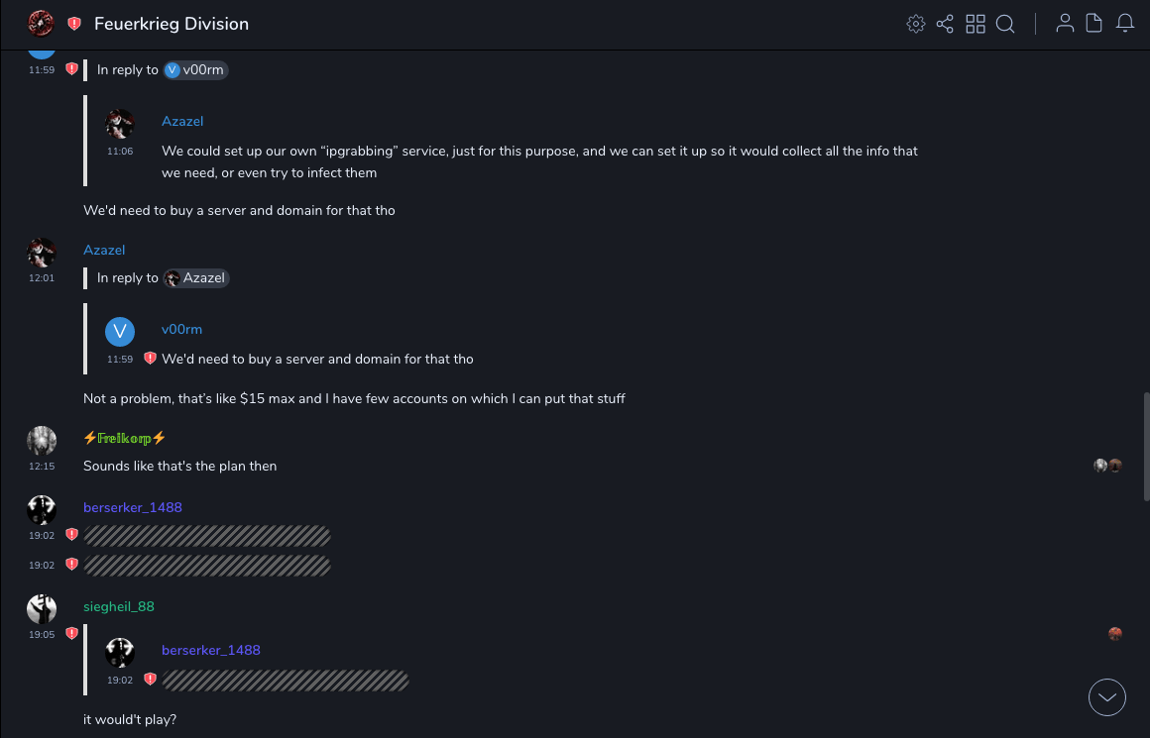Click the room avatar in header
Screen dimensions: 1150x738
click(41, 24)
